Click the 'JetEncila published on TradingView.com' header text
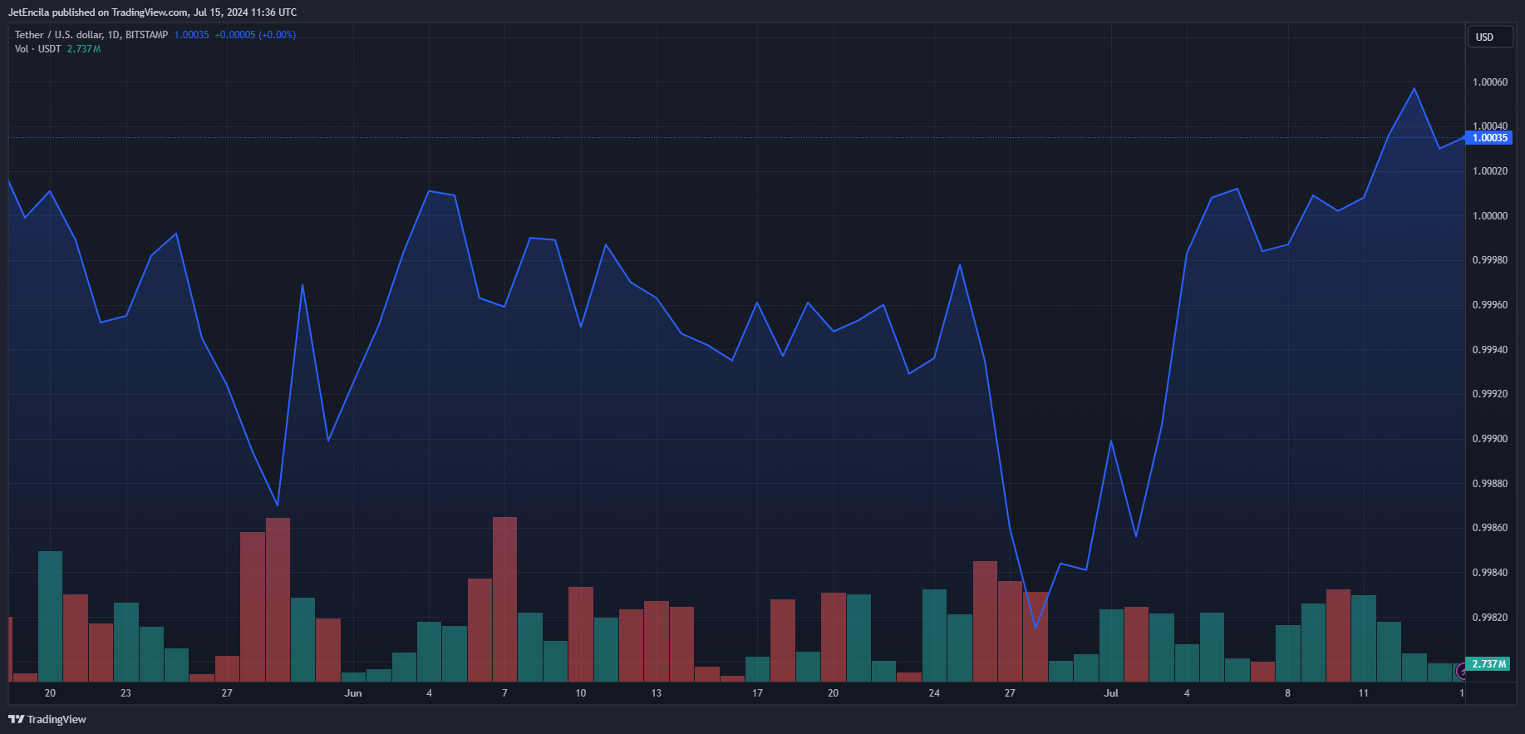The image size is (1525, 734). (x=98, y=12)
